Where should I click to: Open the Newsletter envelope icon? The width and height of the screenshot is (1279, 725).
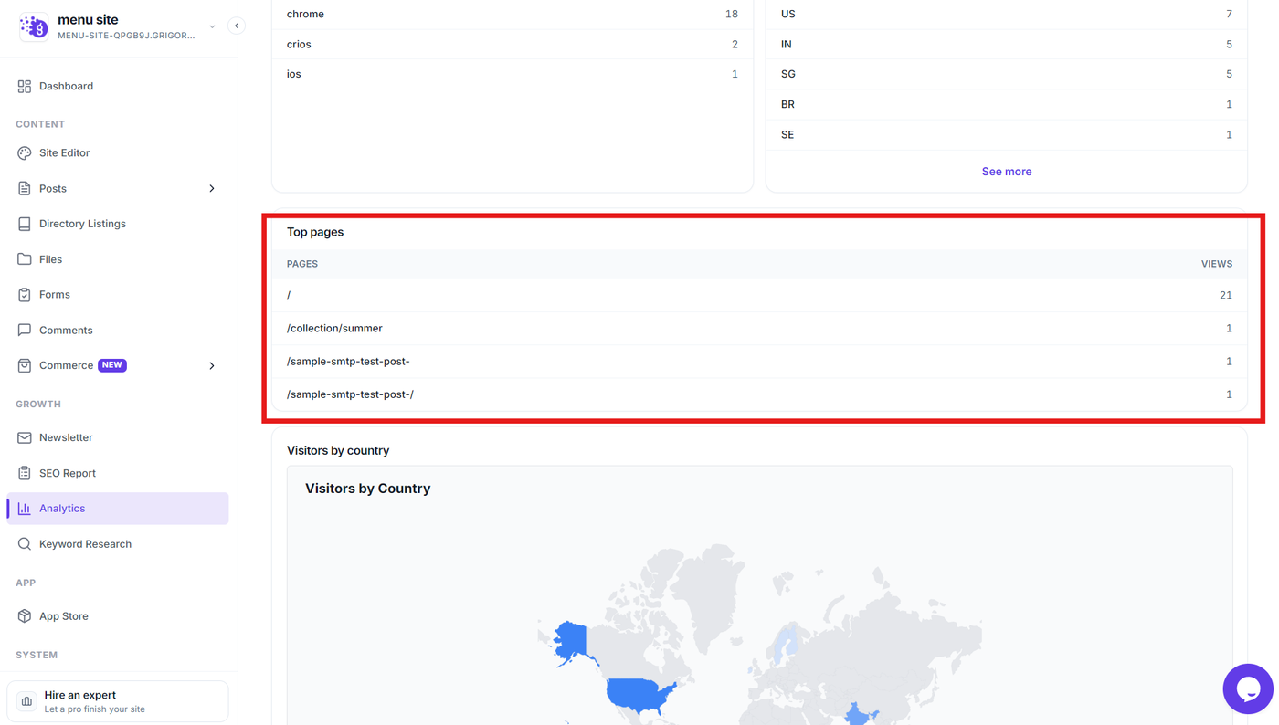(25, 437)
